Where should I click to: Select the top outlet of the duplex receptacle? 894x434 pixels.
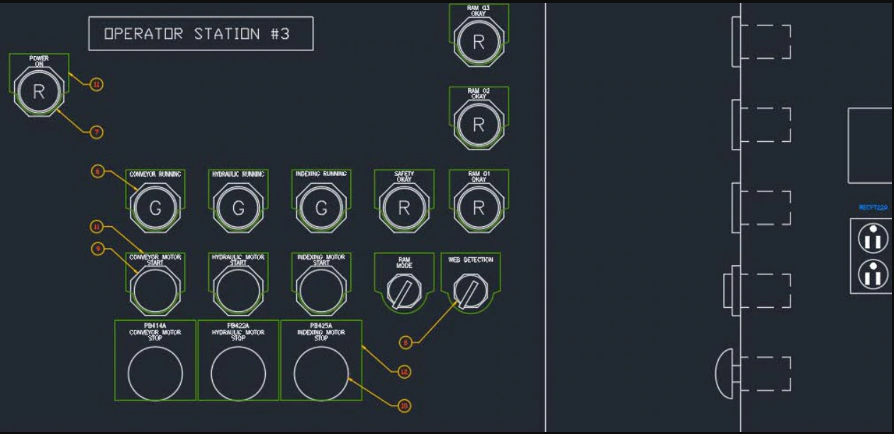click(x=873, y=238)
